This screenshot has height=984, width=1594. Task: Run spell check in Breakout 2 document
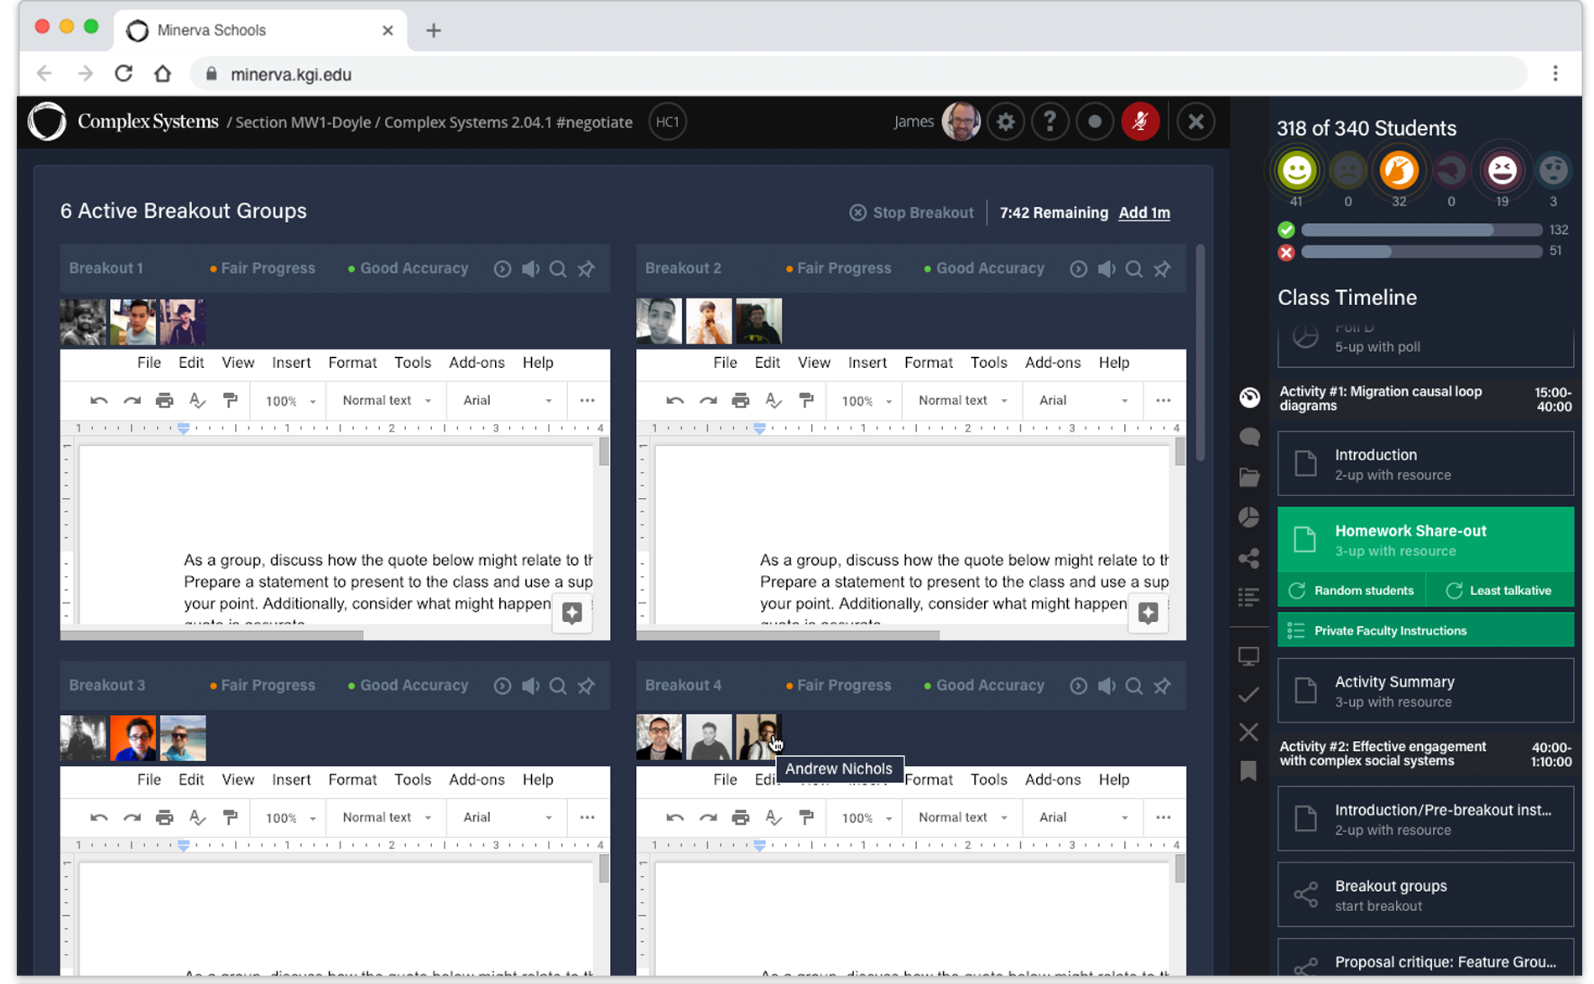click(774, 401)
